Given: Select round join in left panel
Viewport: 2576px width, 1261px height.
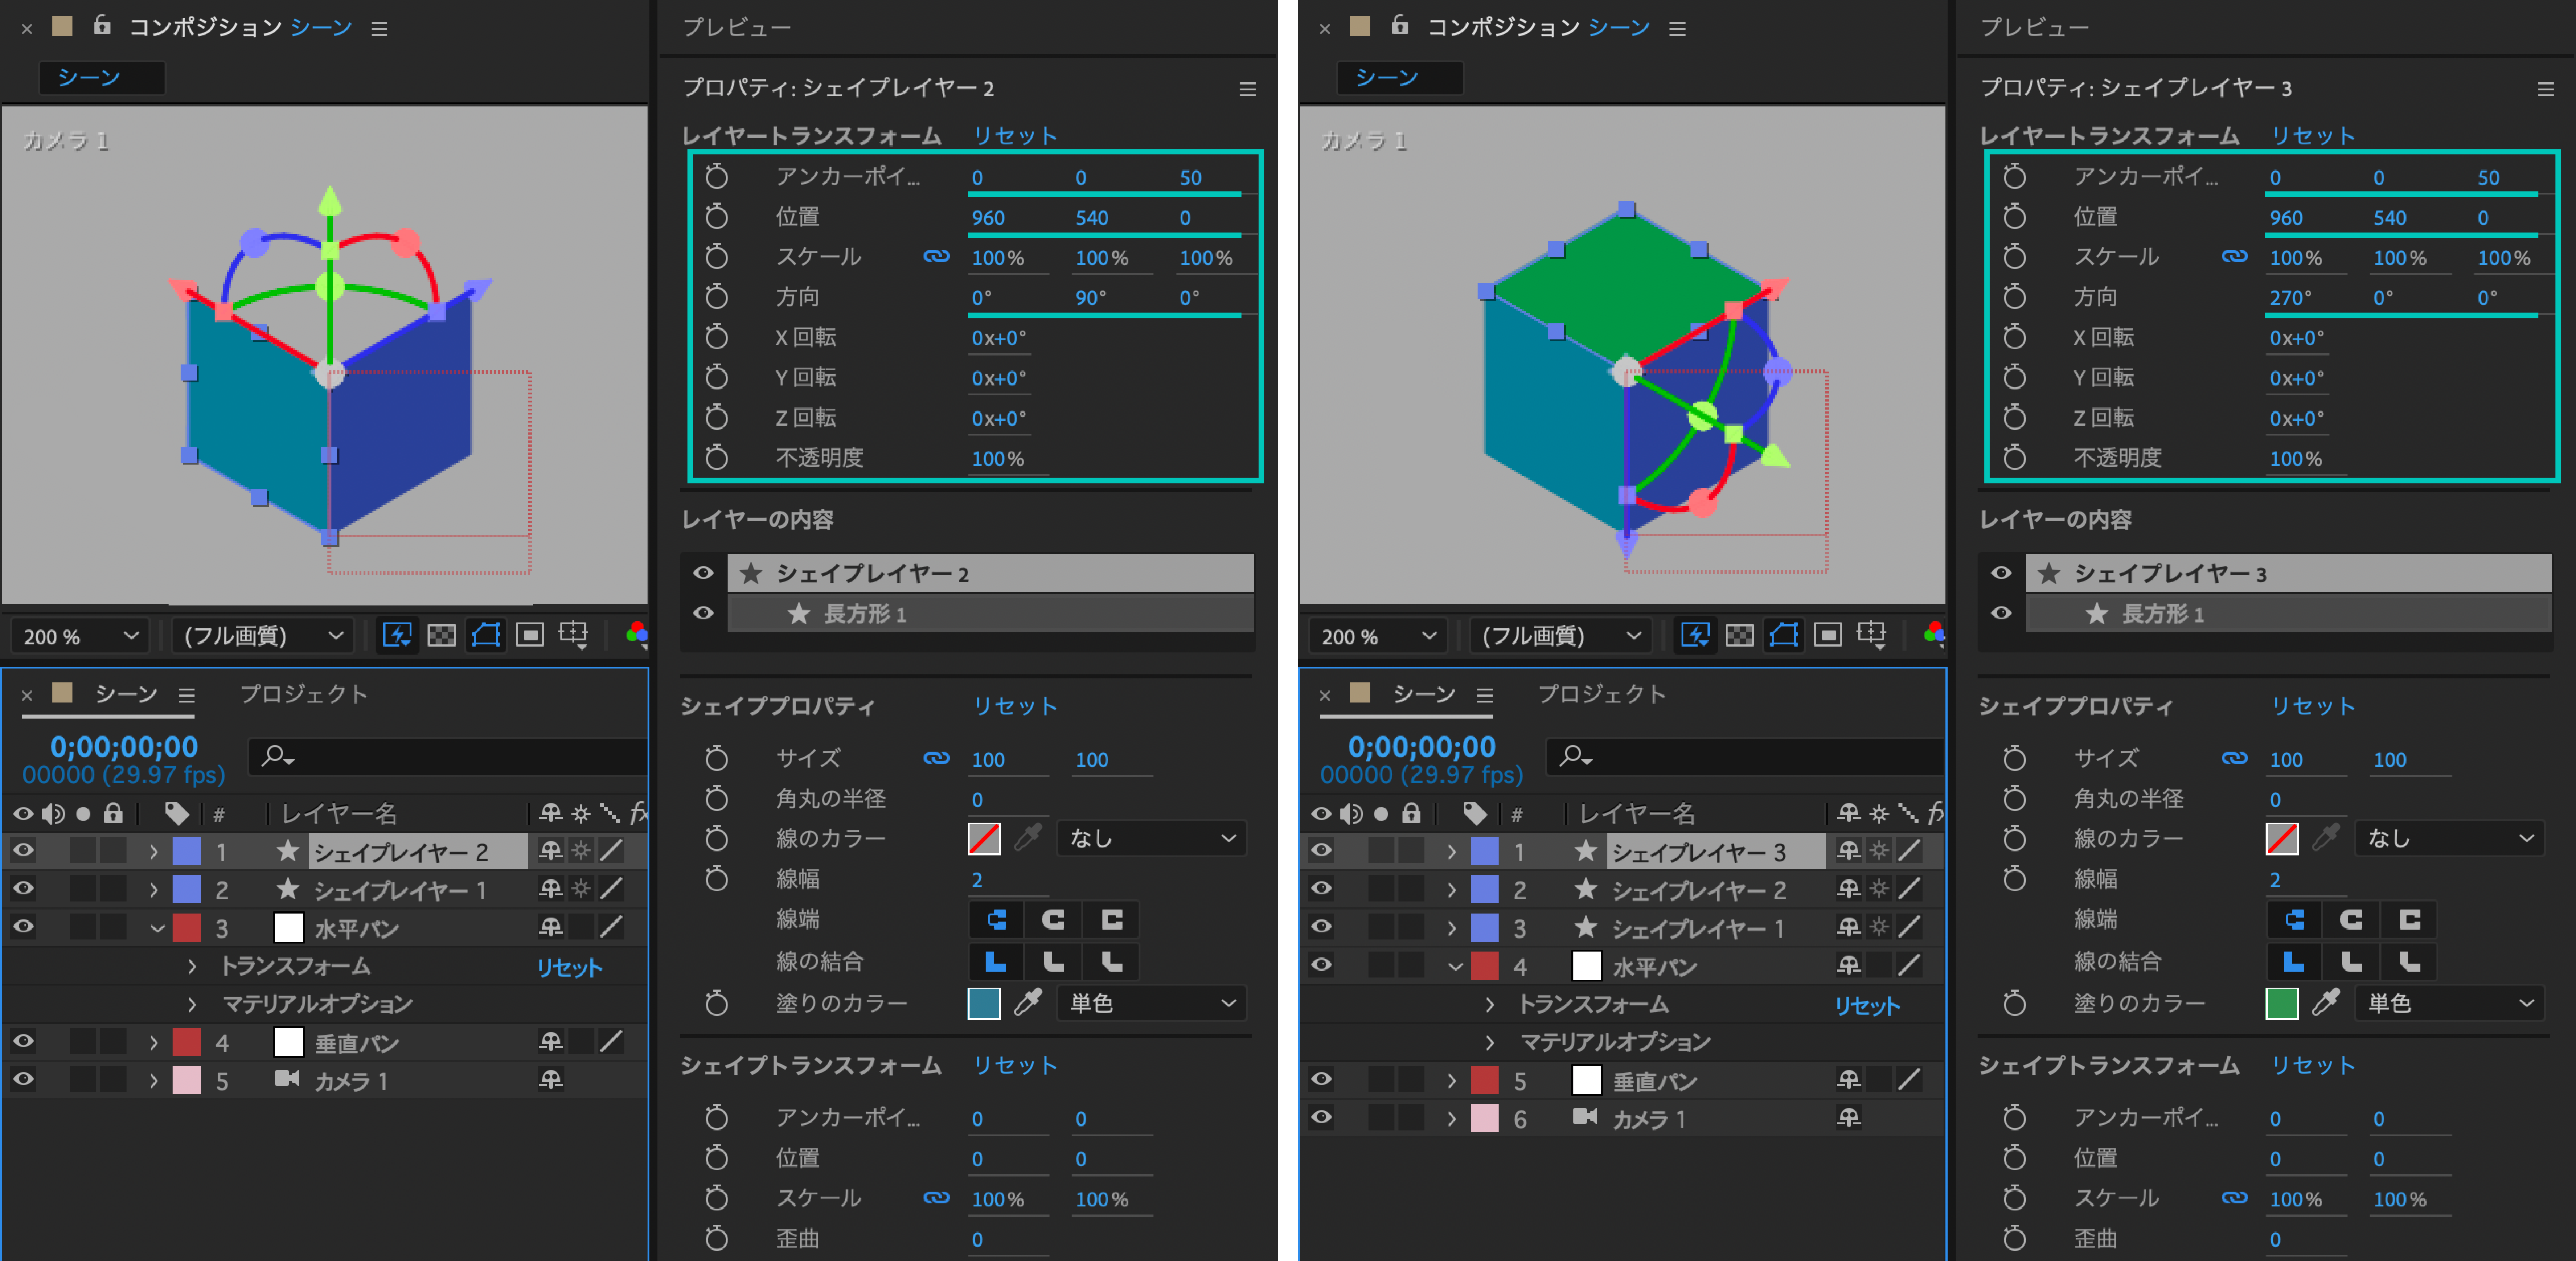Looking at the screenshot, I should (1053, 962).
